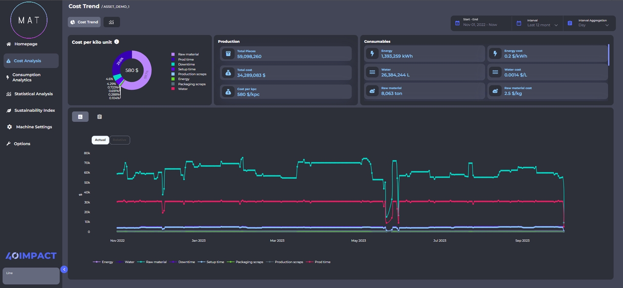The height and width of the screenshot is (288, 623).
Task: Open the Start - End date picker
Action: coord(481,23)
